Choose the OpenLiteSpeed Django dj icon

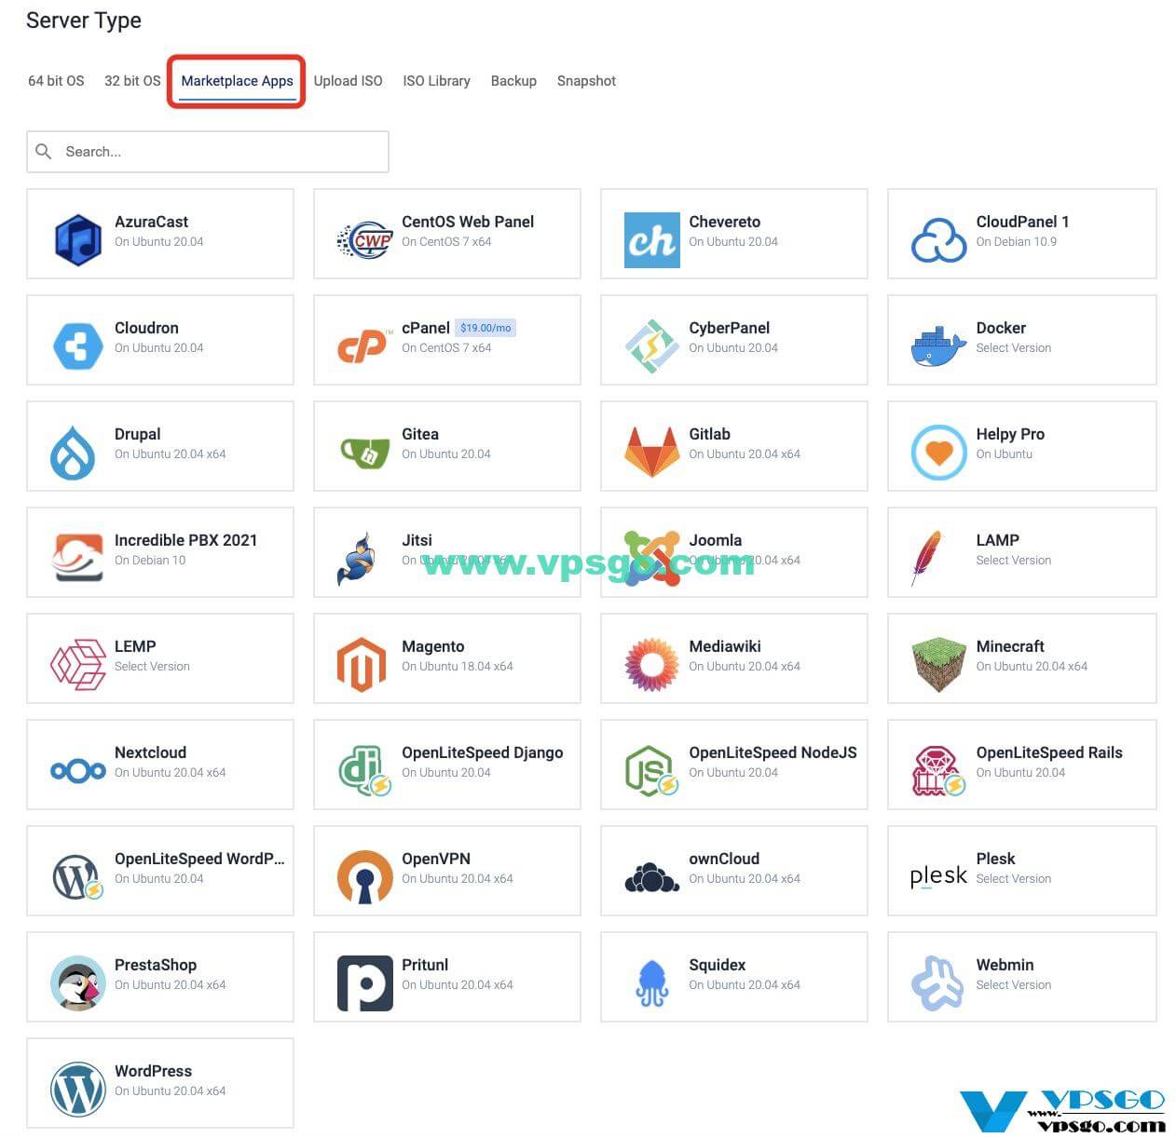click(x=364, y=771)
